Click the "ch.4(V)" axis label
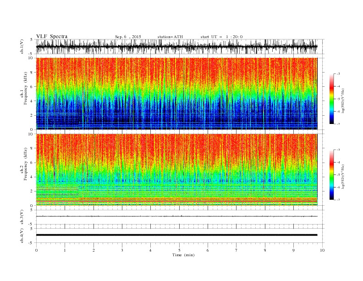Viewport: 363px width, 281px height. (x=22, y=236)
